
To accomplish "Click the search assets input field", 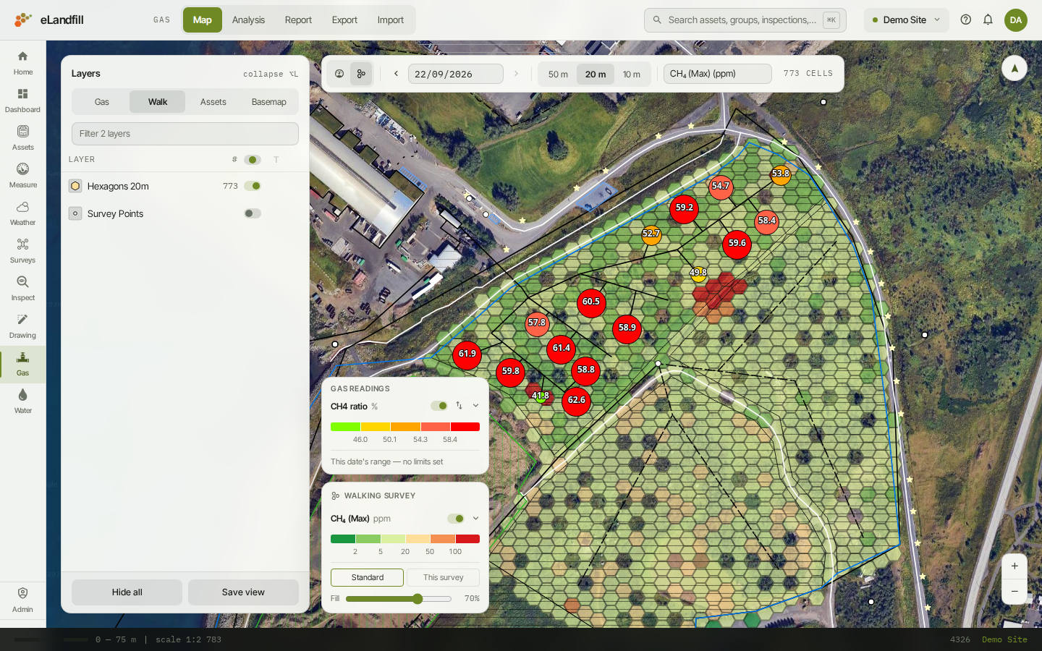I will [x=745, y=20].
